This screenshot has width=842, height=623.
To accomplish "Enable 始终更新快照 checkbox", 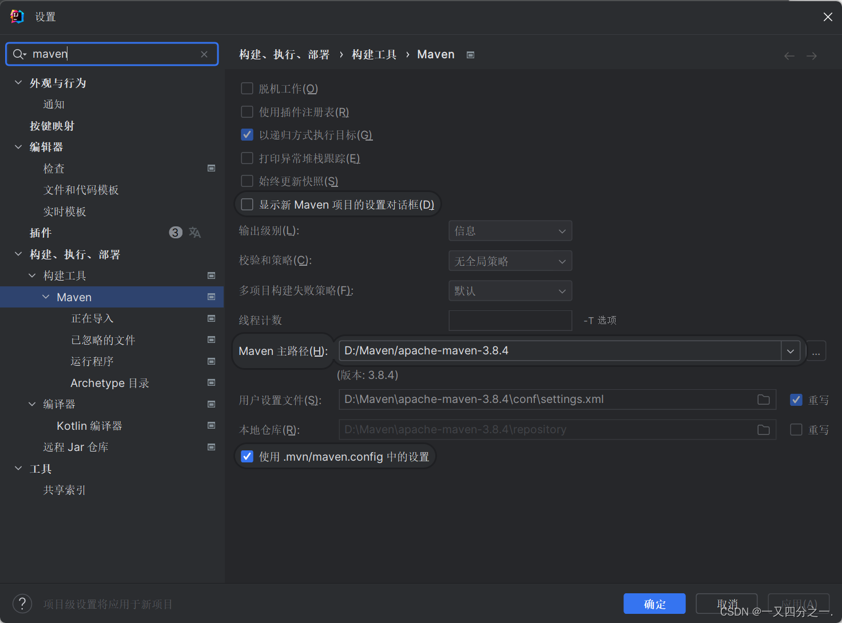I will (247, 181).
